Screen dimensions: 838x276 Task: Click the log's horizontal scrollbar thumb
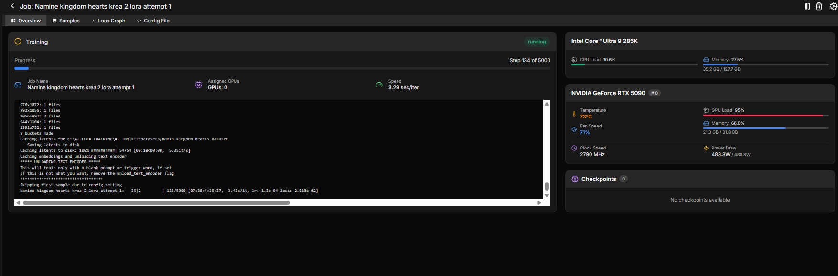tap(156, 202)
